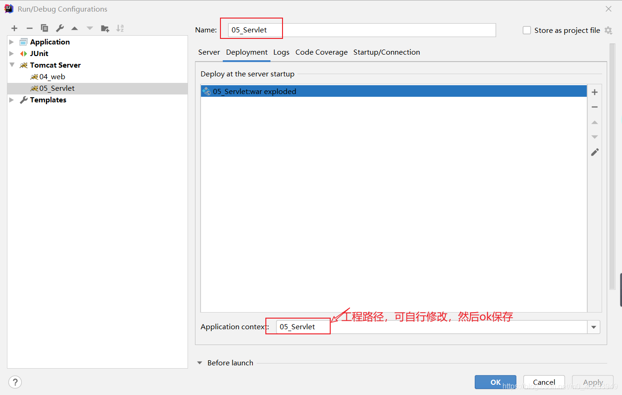The height and width of the screenshot is (395, 622).
Task: Add new configuration with plus icon
Action: tap(14, 28)
